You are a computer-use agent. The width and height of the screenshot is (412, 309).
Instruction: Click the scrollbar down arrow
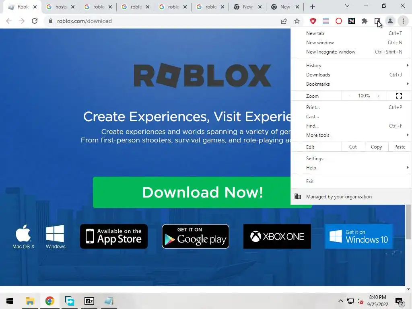tap(408, 289)
